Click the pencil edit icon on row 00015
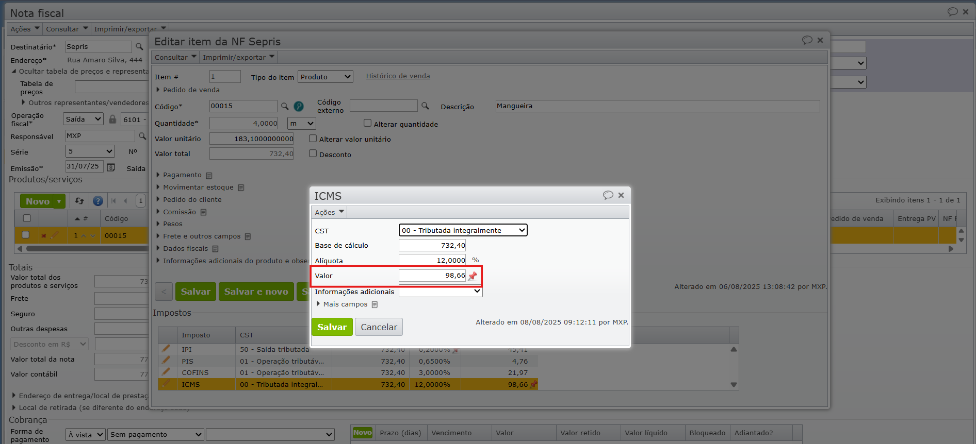The height and width of the screenshot is (444, 976). click(55, 235)
